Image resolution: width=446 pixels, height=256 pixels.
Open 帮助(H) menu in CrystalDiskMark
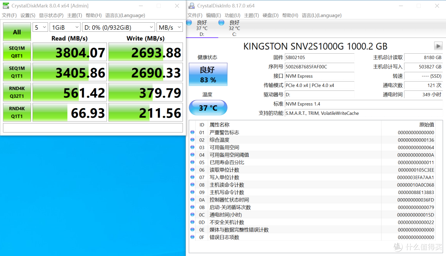tap(94, 15)
